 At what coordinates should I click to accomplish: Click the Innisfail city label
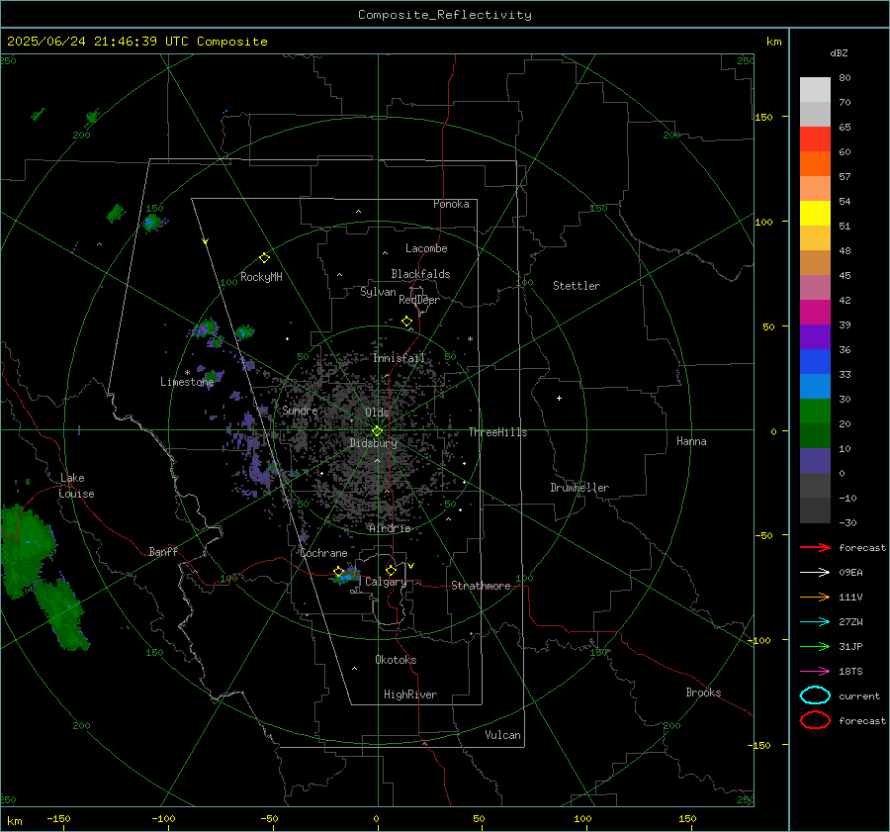point(399,358)
